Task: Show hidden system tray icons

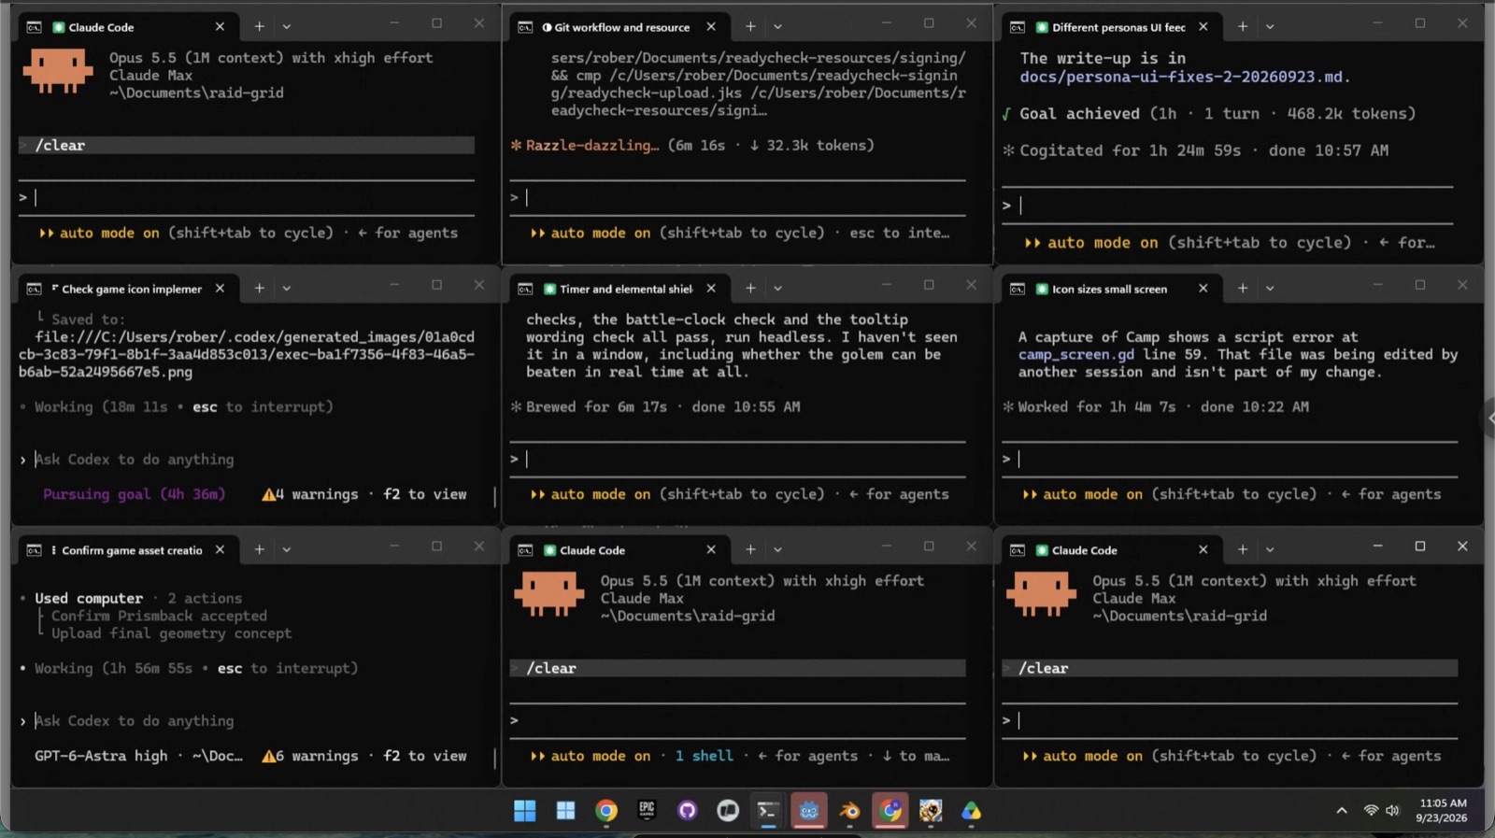Action: [x=1342, y=811]
